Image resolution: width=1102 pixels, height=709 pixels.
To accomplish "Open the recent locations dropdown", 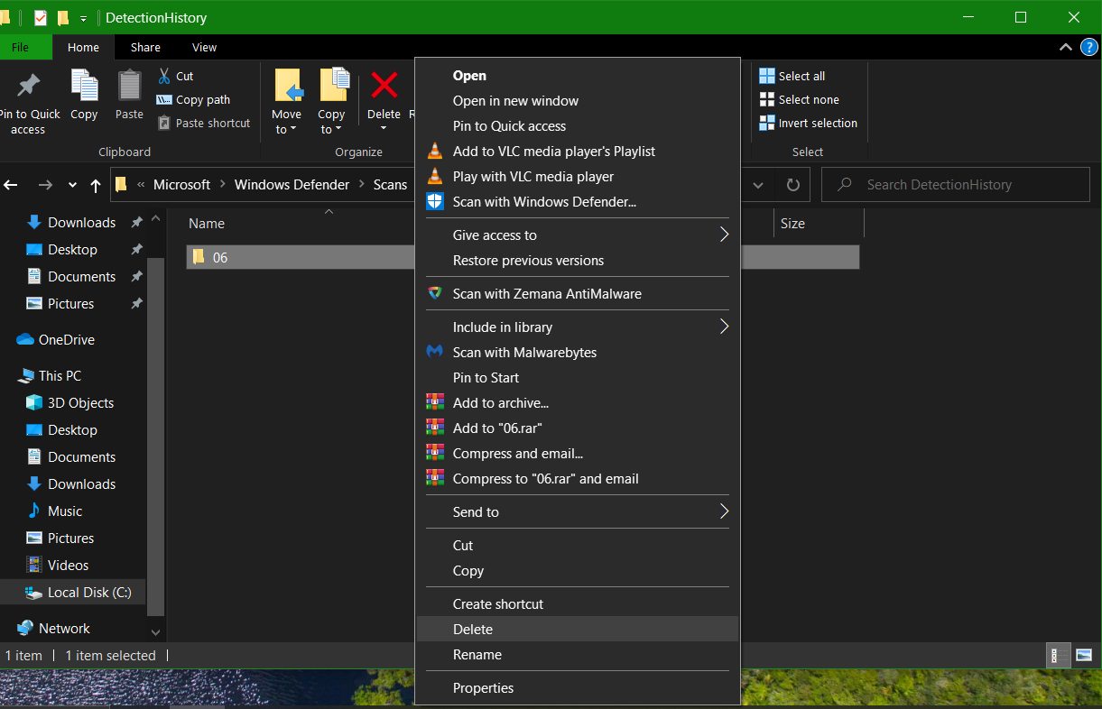I will [72, 185].
